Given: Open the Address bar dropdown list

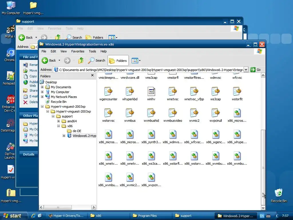Looking at the screenshot, I should (x=246, y=70).
